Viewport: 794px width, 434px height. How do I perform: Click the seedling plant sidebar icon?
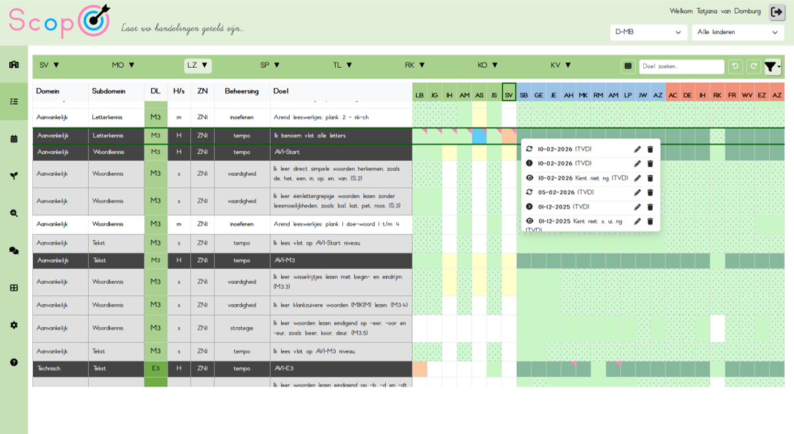[14, 176]
